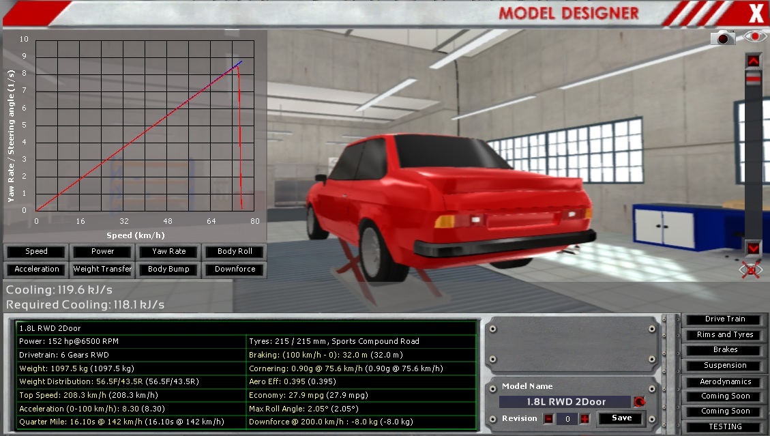Click the vertical camera slider handle

(753, 80)
